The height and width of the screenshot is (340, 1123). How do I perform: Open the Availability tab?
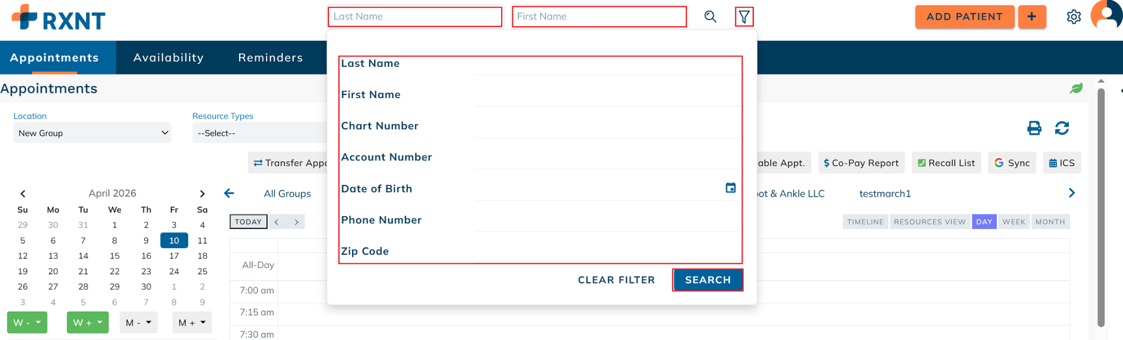[168, 57]
